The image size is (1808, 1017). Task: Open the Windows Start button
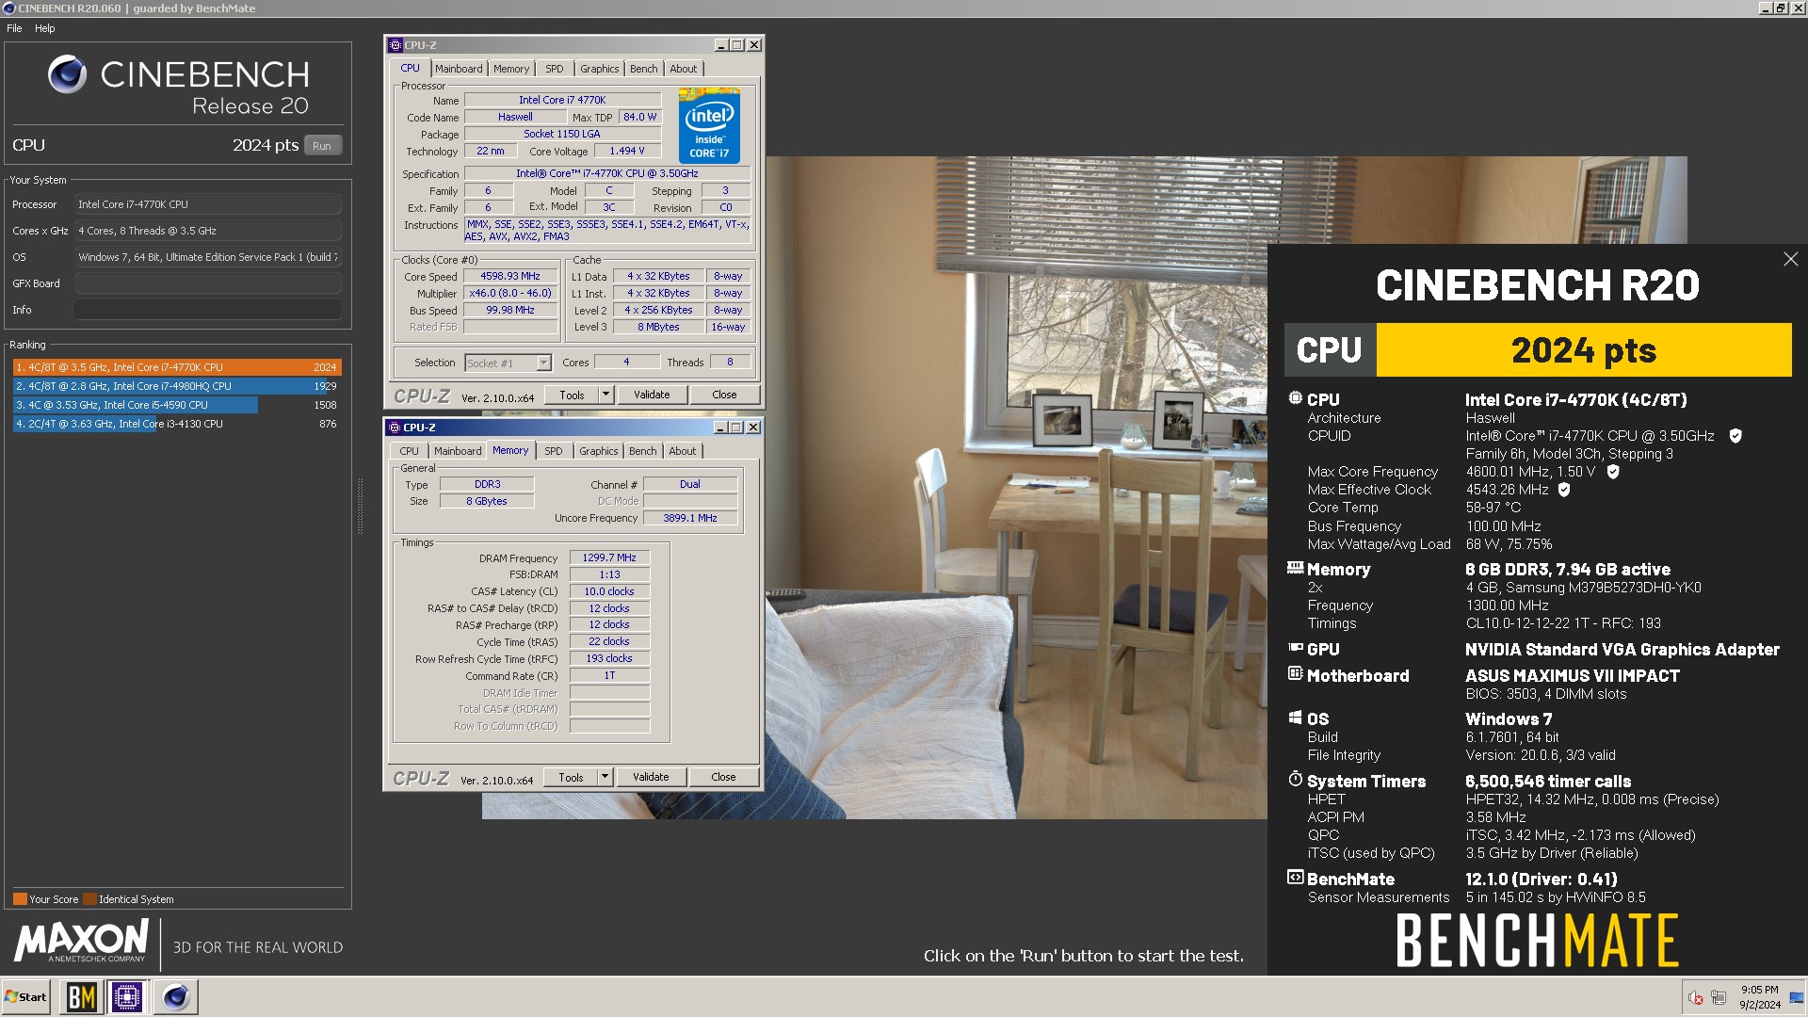[x=26, y=996]
